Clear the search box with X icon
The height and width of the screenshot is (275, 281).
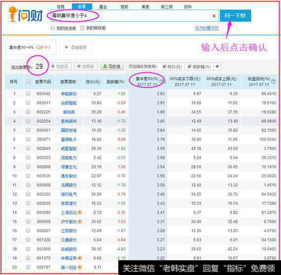click(x=214, y=16)
